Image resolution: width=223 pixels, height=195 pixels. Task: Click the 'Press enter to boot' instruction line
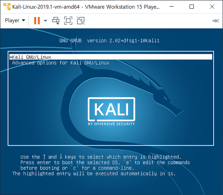pos(105,162)
